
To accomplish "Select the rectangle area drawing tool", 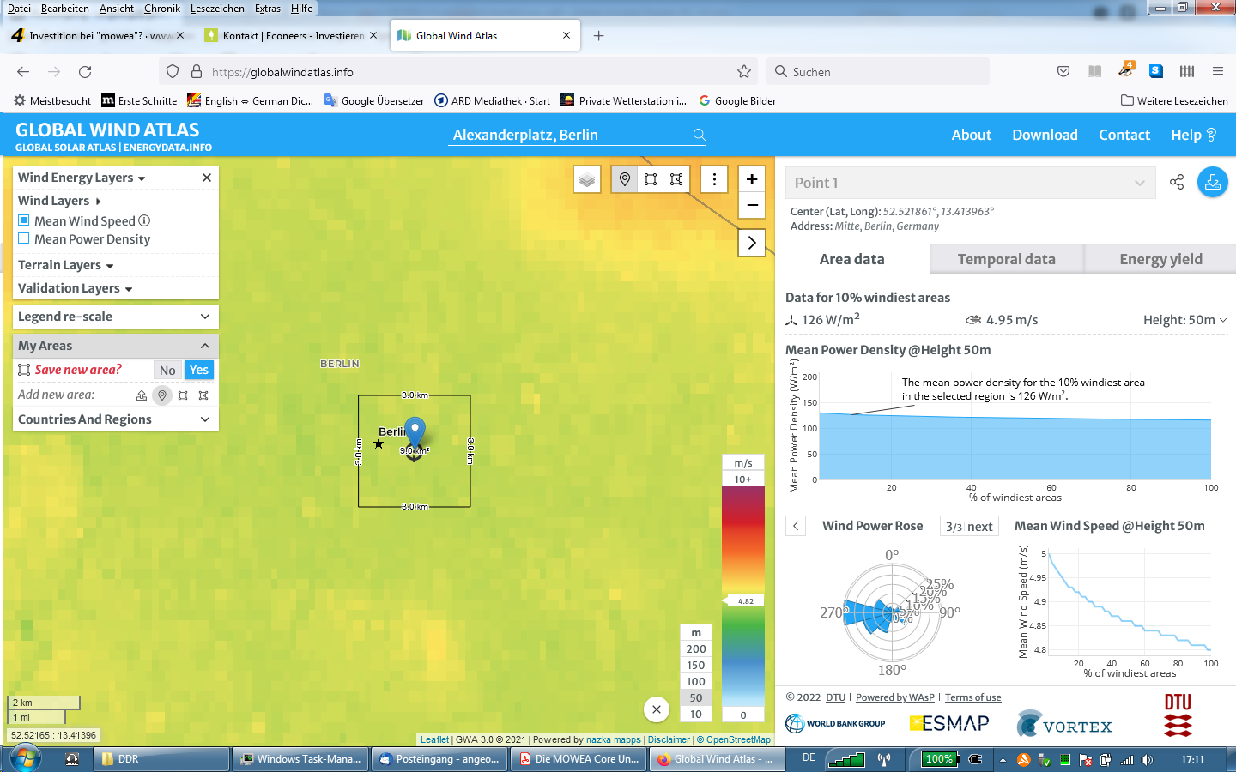I will click(x=651, y=179).
